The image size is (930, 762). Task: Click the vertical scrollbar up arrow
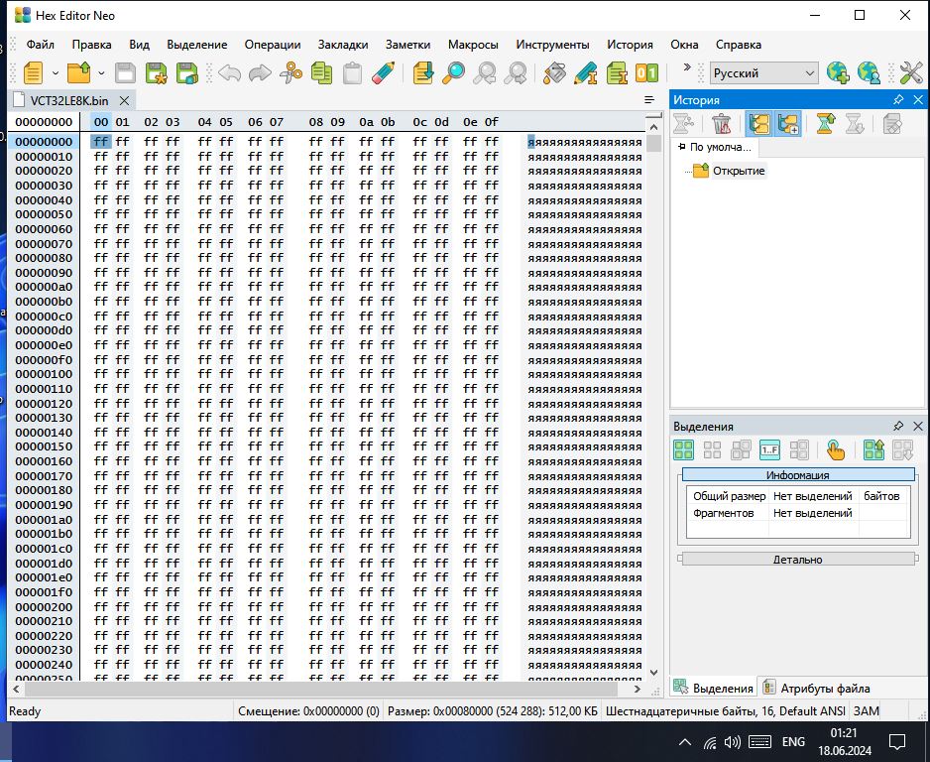[x=653, y=126]
